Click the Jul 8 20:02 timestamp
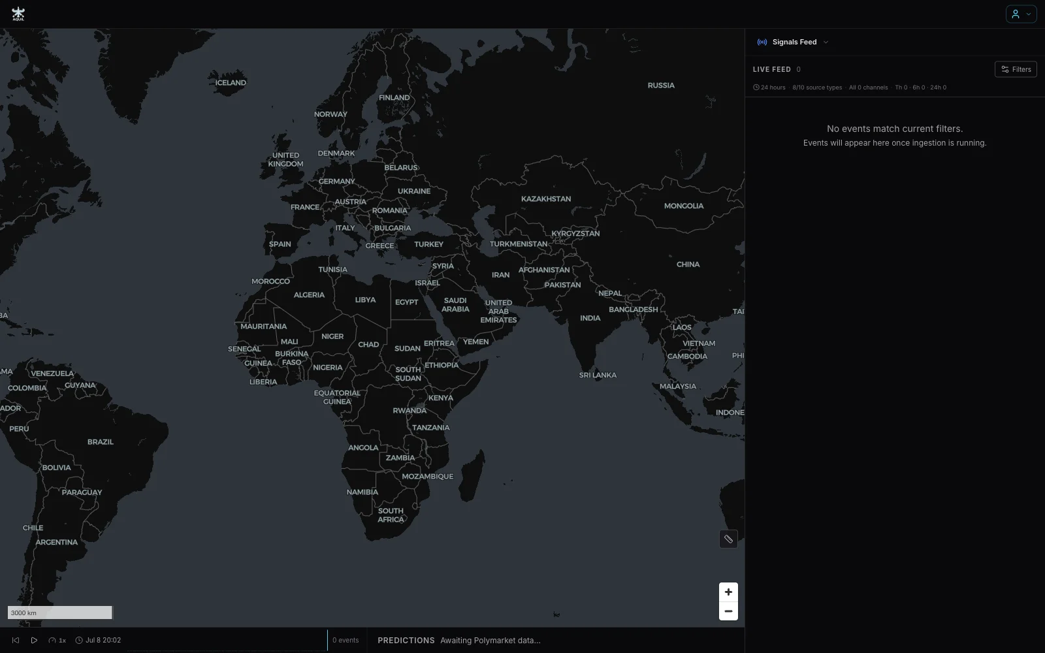The width and height of the screenshot is (1045, 653). 98,640
